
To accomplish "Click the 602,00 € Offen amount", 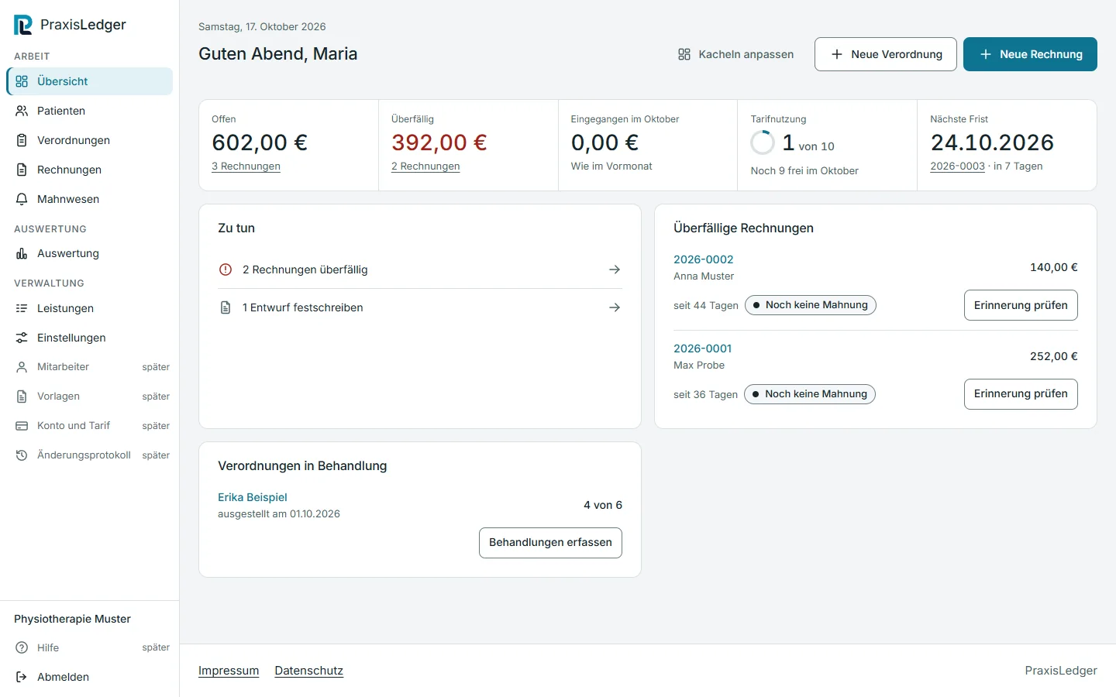I will [260, 142].
